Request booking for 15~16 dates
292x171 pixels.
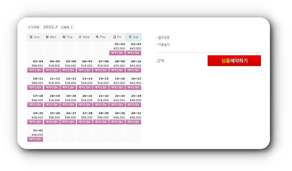(x=117, y=88)
